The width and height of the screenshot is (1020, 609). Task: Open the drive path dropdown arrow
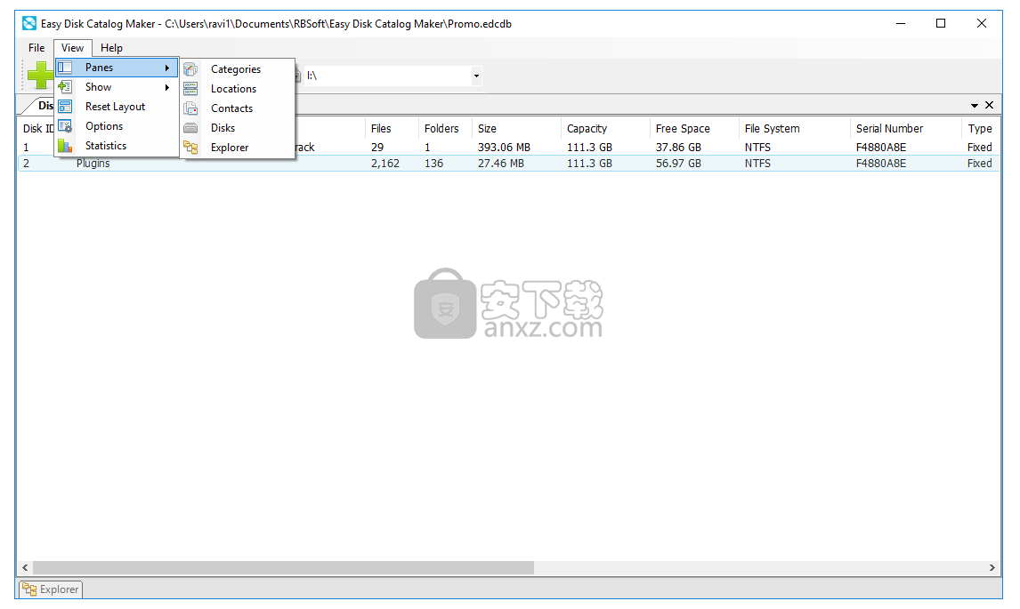click(x=476, y=76)
